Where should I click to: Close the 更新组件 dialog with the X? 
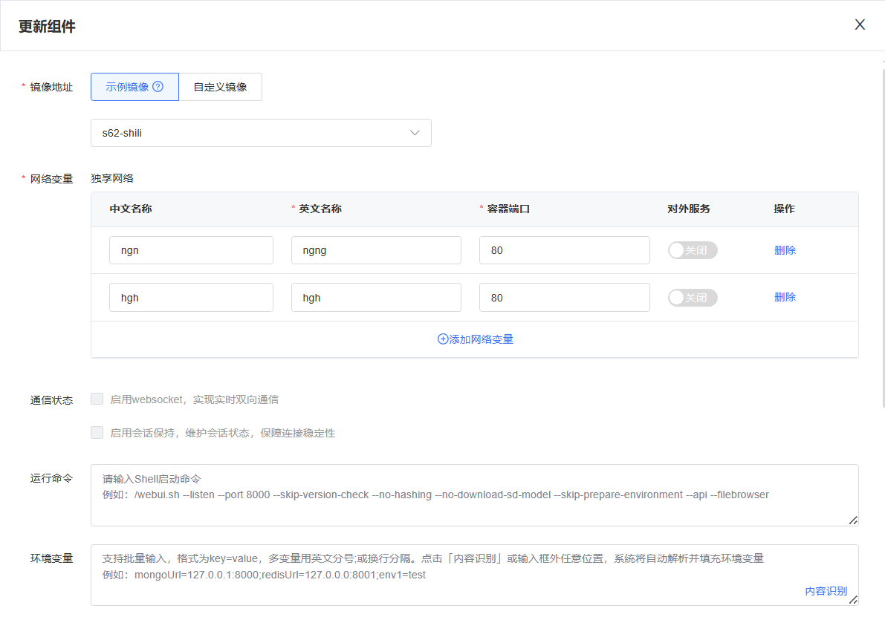860,25
